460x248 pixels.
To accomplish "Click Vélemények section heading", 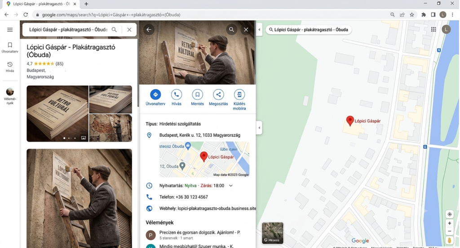I will pyautogui.click(x=159, y=222).
